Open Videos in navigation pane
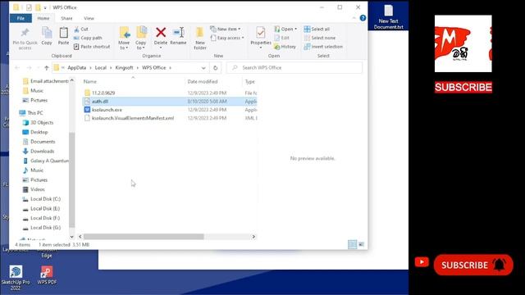The height and width of the screenshot is (295, 525). pyautogui.click(x=38, y=189)
